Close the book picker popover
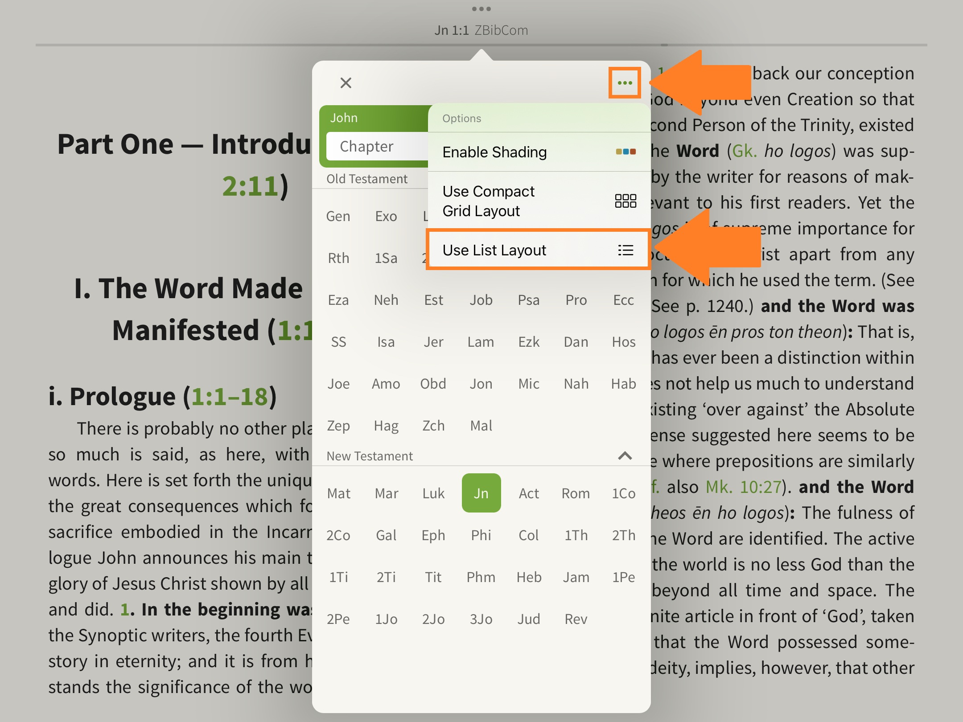963x722 pixels. tap(346, 83)
